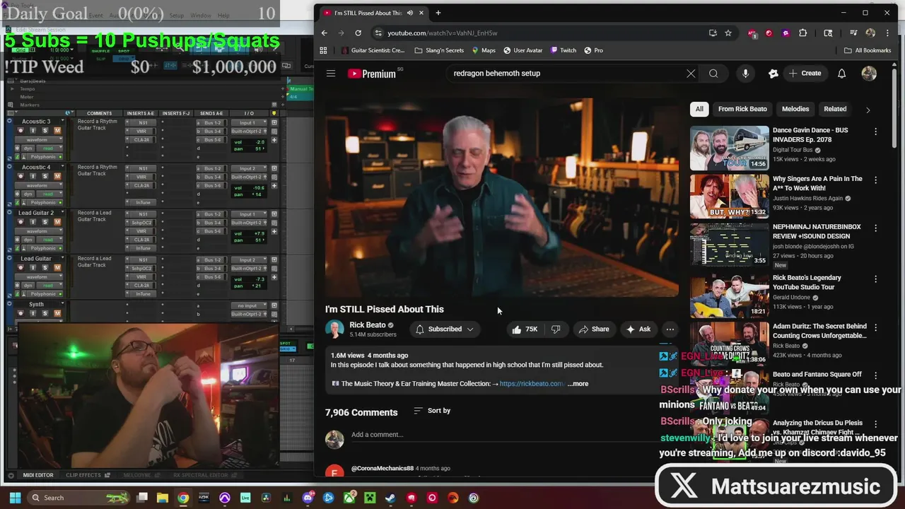Open the comments Sort by menu
This screenshot has width=905, height=509.
(x=432, y=411)
